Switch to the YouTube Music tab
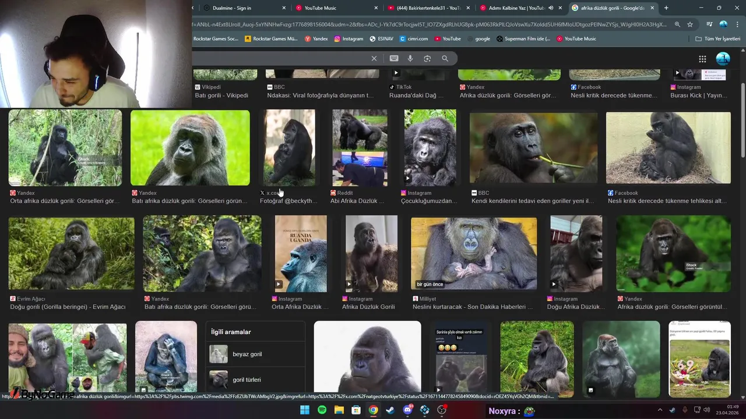Viewport: 746px width, 419px height. [336, 8]
